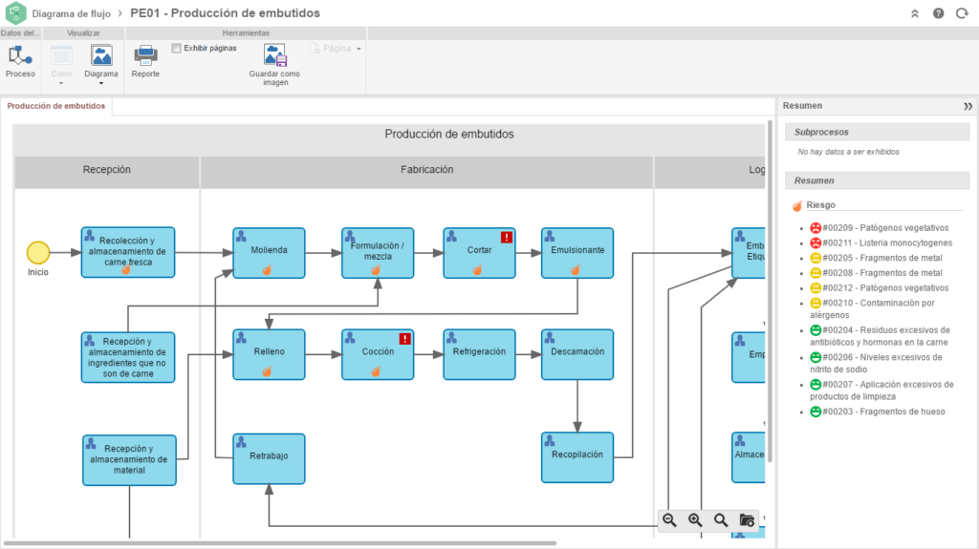Select the Producción de embutidos tab
The height and width of the screenshot is (549, 979).
point(56,106)
